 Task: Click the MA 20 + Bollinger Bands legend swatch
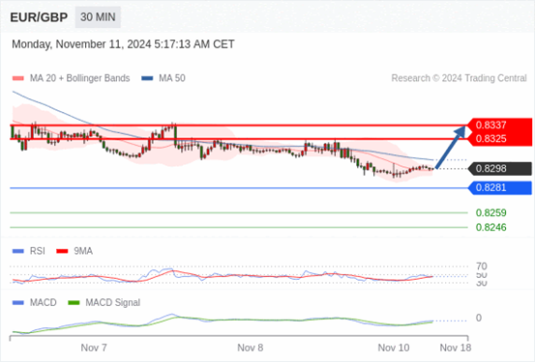(x=18, y=78)
